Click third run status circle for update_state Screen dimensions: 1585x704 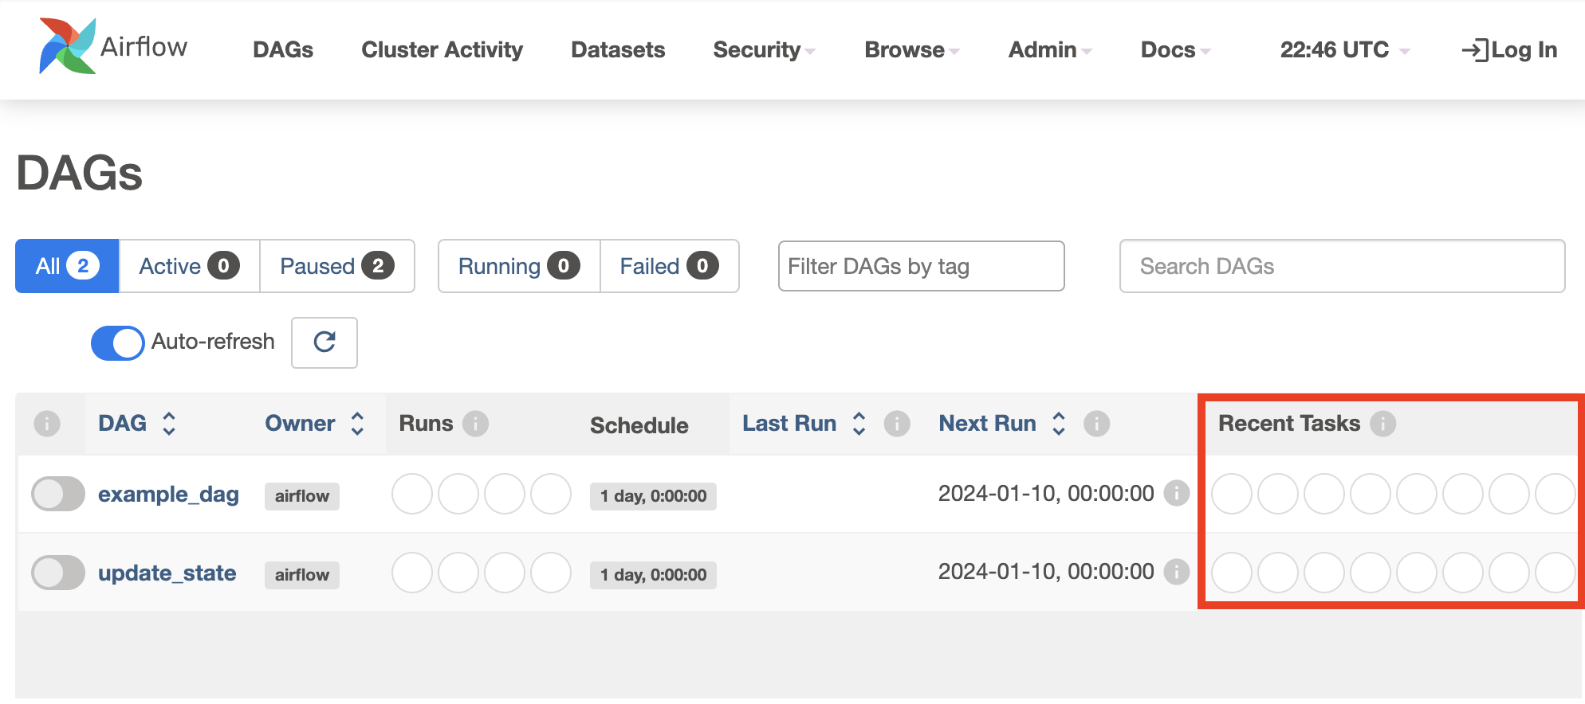point(505,573)
